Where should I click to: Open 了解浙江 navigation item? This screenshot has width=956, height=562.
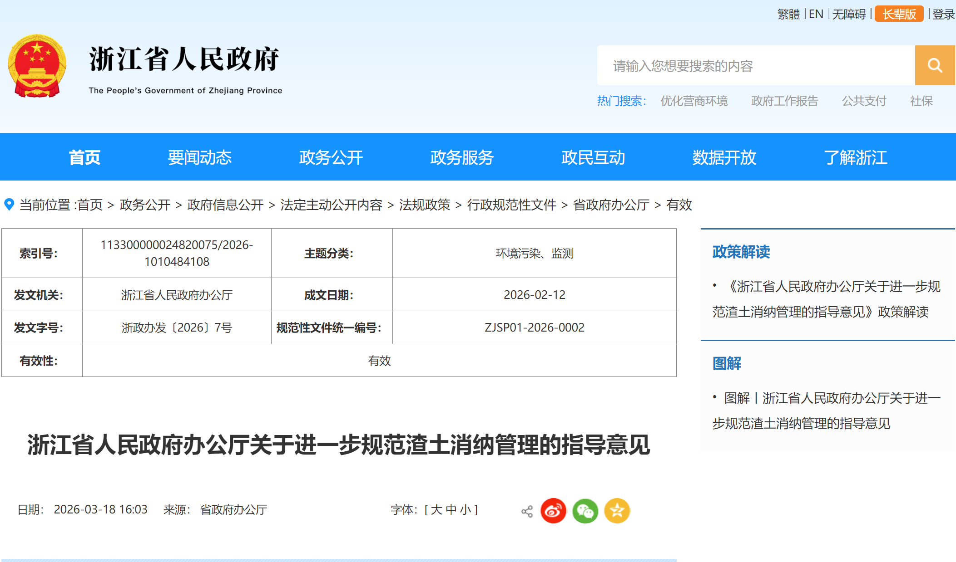(x=855, y=157)
